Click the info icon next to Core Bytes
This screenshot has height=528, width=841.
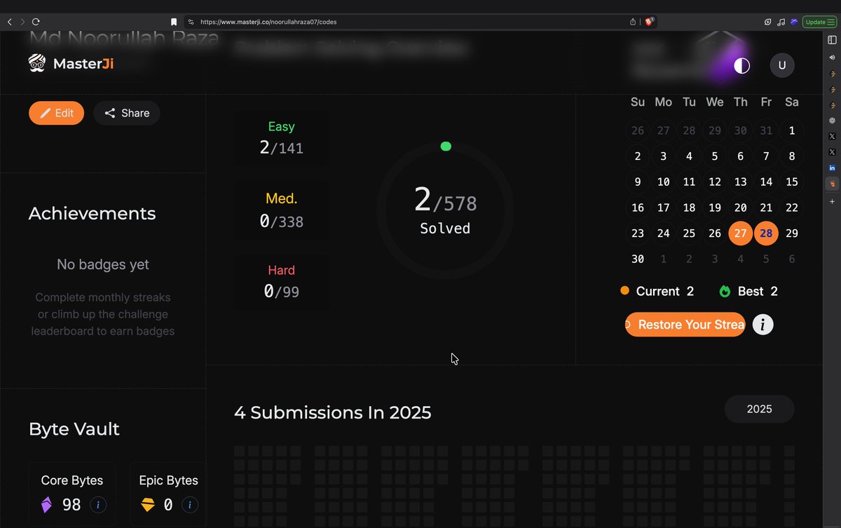click(98, 504)
